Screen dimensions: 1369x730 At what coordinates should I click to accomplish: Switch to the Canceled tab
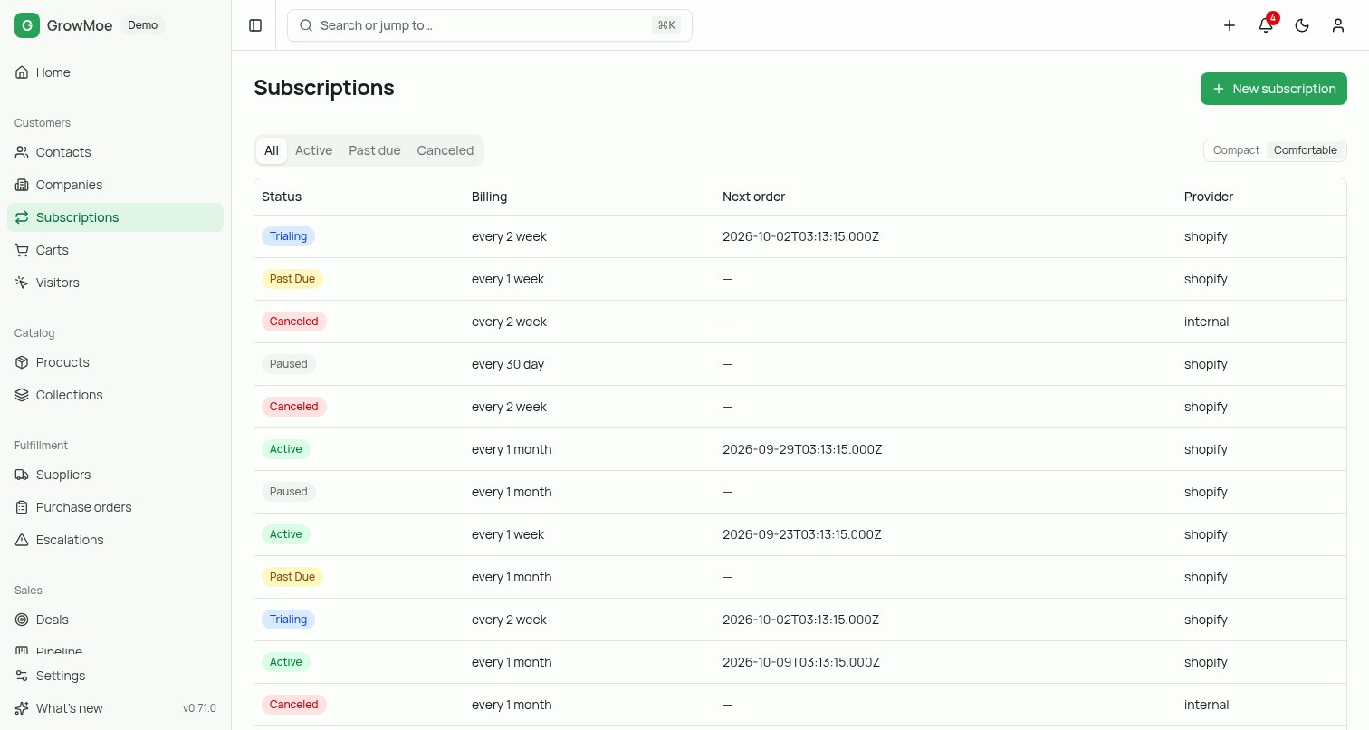(x=445, y=150)
